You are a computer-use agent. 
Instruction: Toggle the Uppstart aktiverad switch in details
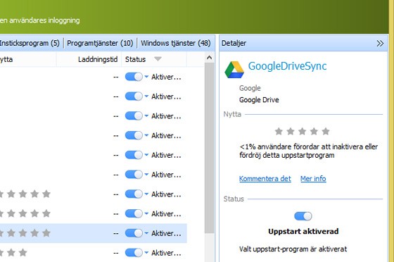[303, 216]
